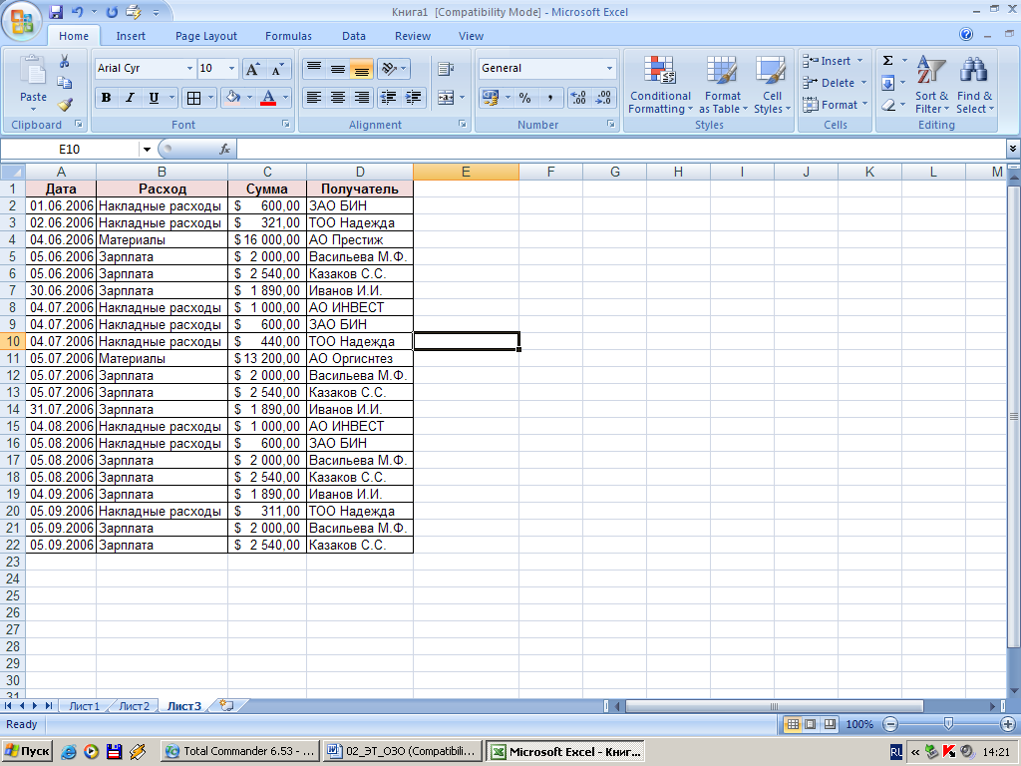Decrease indent in Alignment group
The image size is (1021, 766).
388,99
